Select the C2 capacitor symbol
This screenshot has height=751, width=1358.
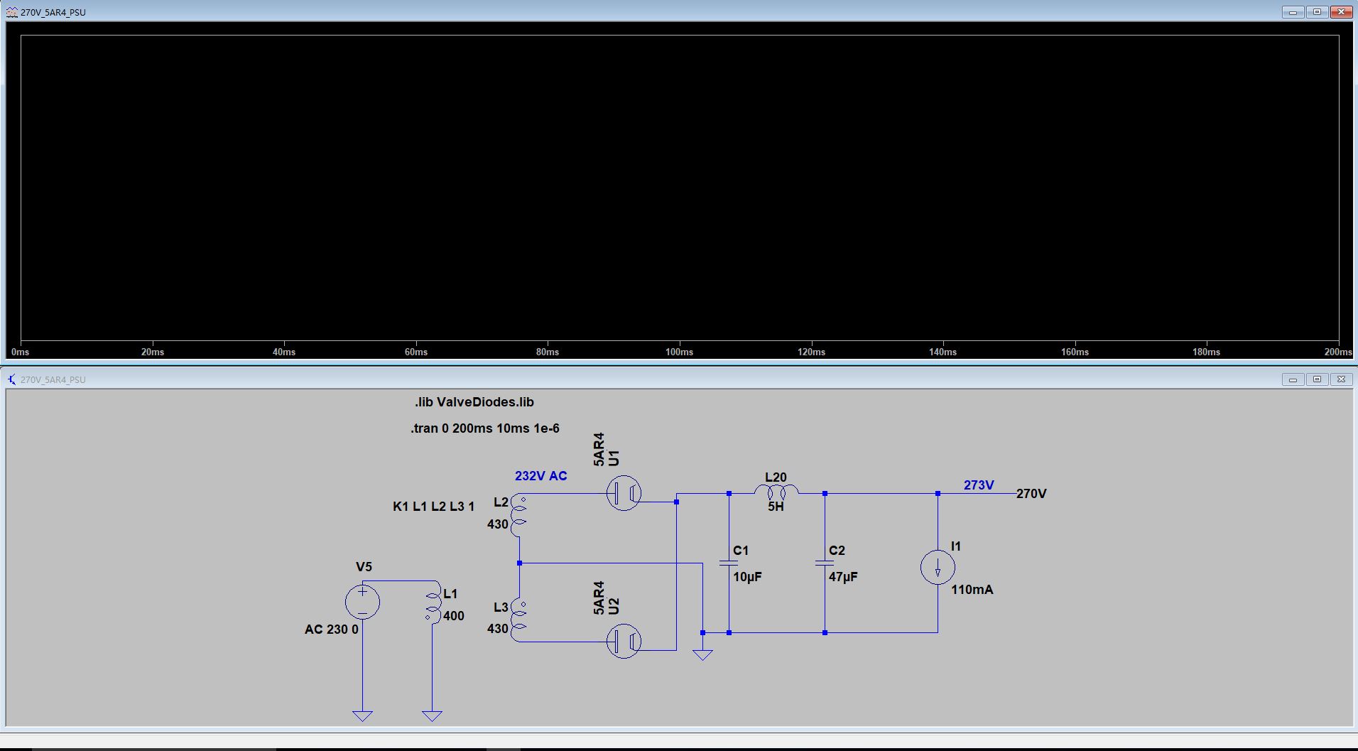coord(825,563)
